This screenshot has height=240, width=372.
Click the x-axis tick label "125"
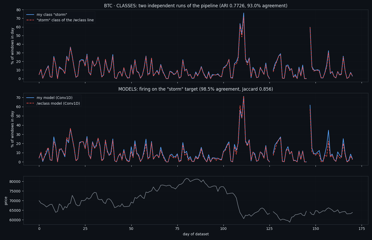[270, 229]
